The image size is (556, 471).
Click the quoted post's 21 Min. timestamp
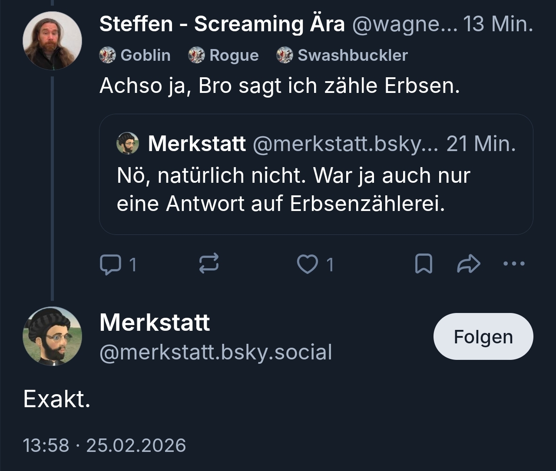point(481,144)
